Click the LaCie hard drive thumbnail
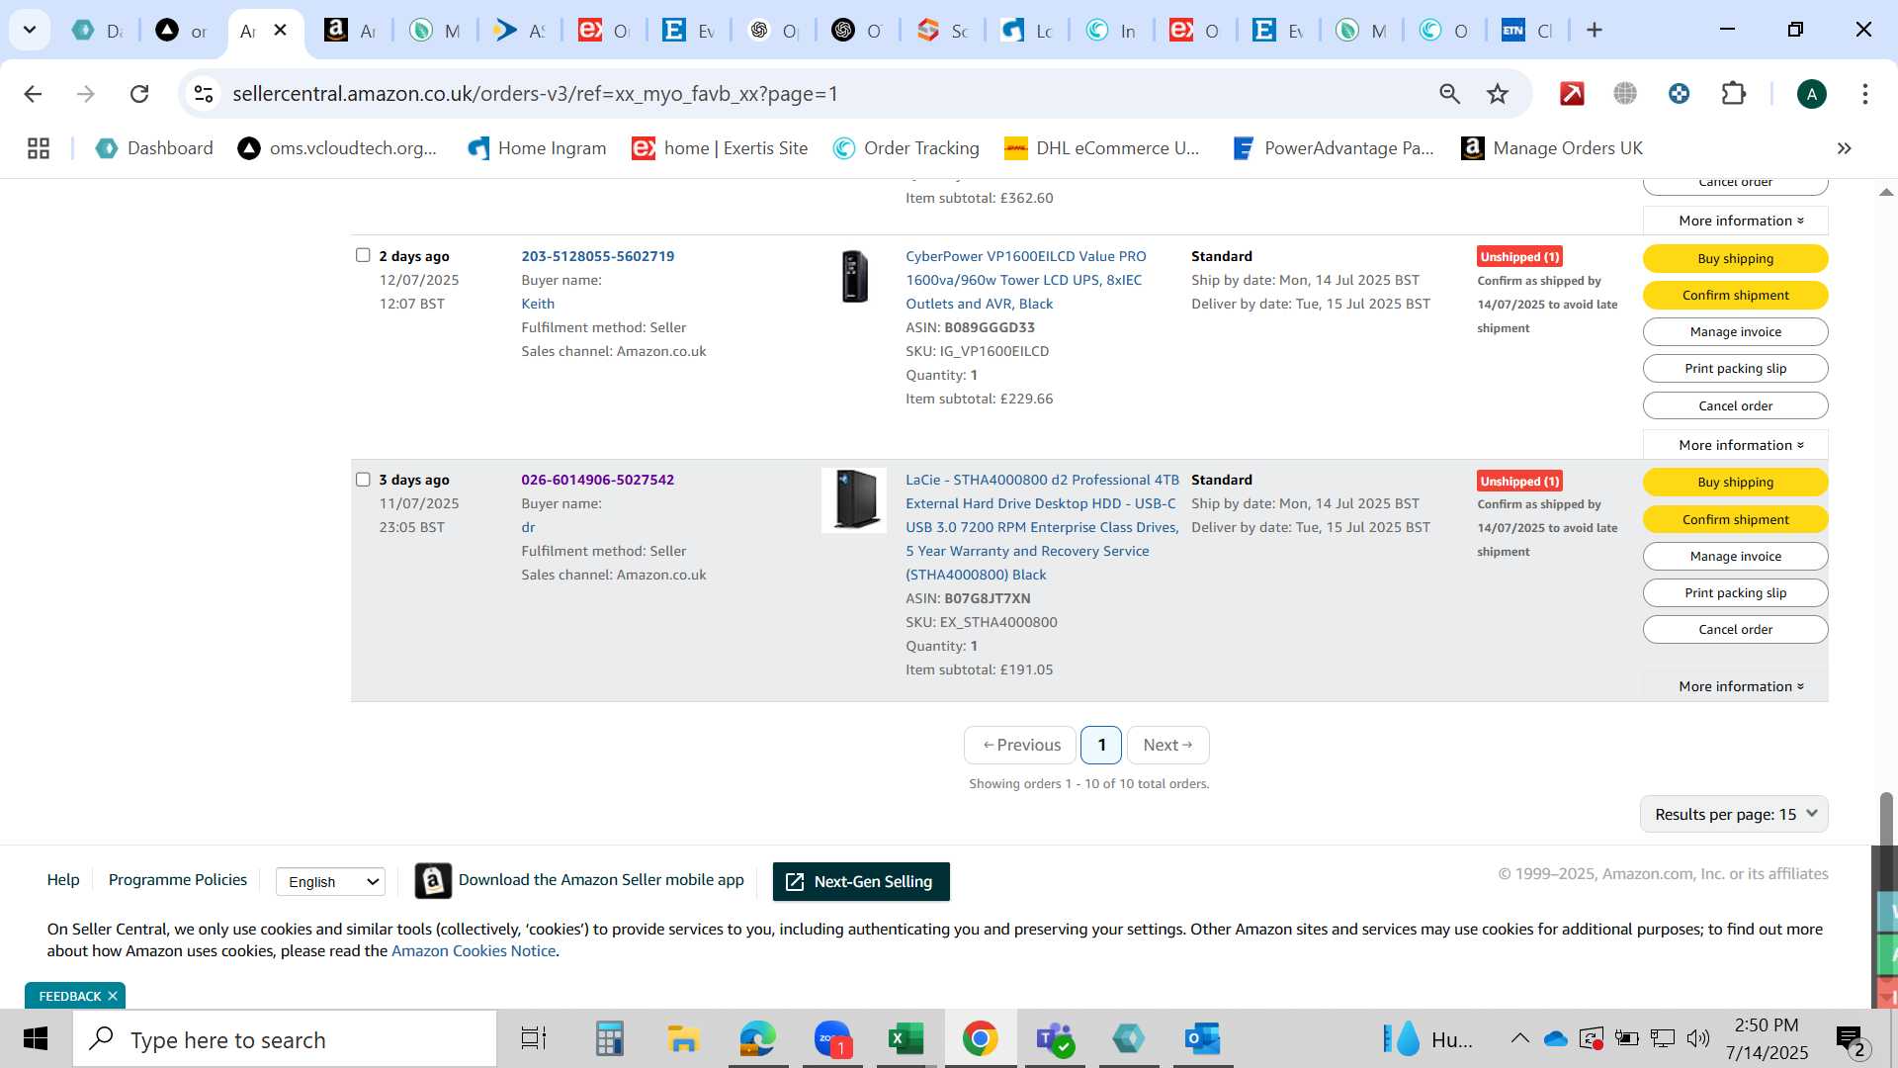1898x1068 pixels. point(854,500)
